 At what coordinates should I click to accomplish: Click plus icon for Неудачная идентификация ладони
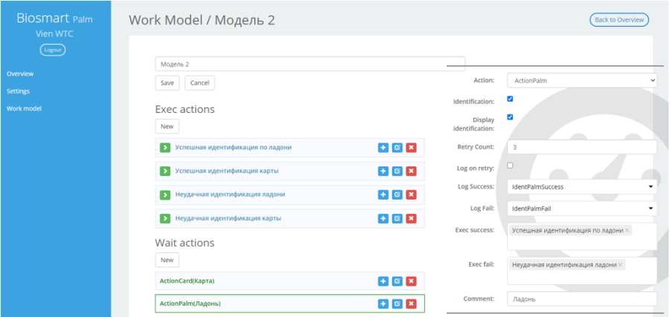click(x=383, y=195)
